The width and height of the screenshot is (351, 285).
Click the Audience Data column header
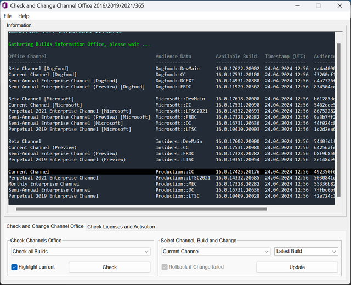click(173, 57)
